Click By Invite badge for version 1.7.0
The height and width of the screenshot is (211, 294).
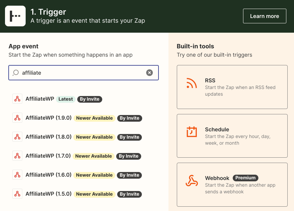[x=129, y=156]
